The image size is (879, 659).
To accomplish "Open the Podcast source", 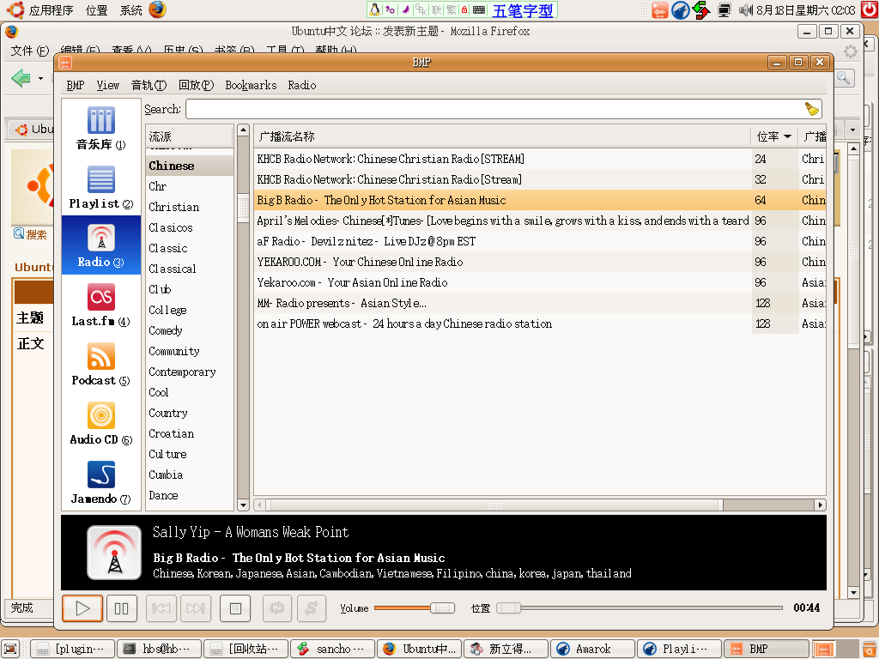I will click(101, 364).
